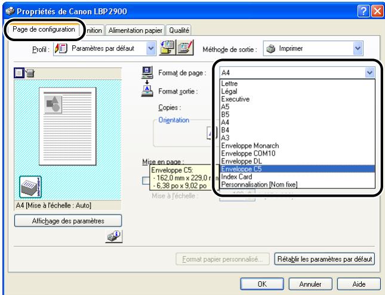385x295 pixels.
Task: Switch to Page de configuration tab
Action: 44,29
